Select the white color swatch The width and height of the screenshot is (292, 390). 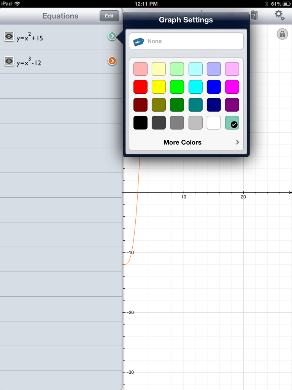(x=214, y=123)
